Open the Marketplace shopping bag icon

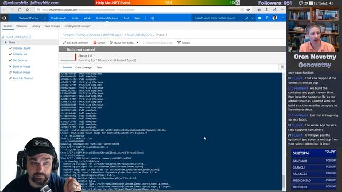[259, 18]
